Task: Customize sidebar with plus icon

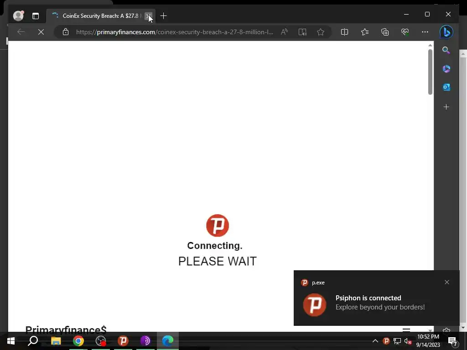Action: coord(446,107)
